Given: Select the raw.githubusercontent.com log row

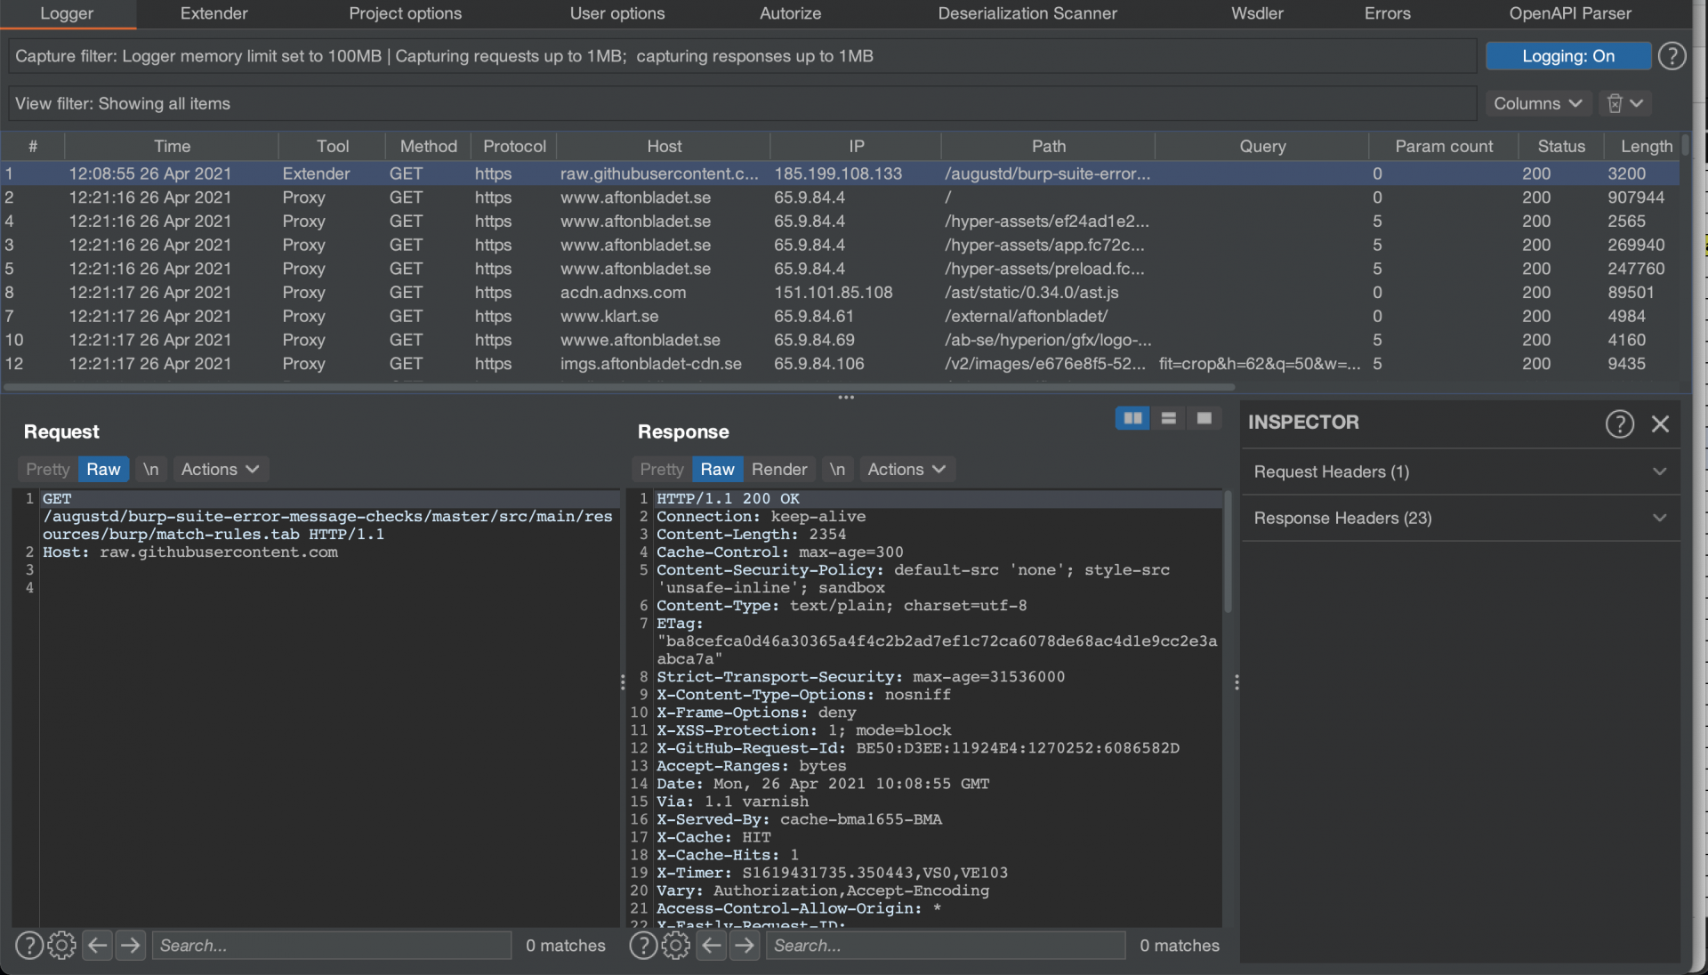Looking at the screenshot, I should coord(840,173).
